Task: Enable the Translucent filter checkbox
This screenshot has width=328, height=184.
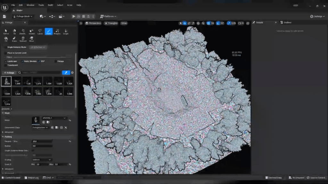Action: point(5,65)
